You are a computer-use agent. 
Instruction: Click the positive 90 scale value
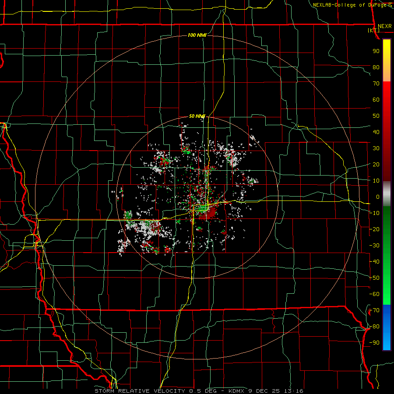pos(376,51)
